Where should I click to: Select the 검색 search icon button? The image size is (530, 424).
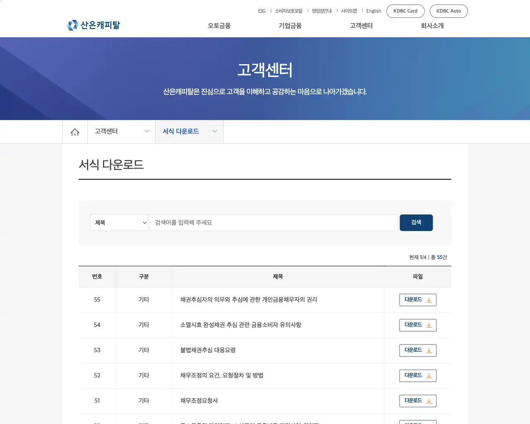416,222
